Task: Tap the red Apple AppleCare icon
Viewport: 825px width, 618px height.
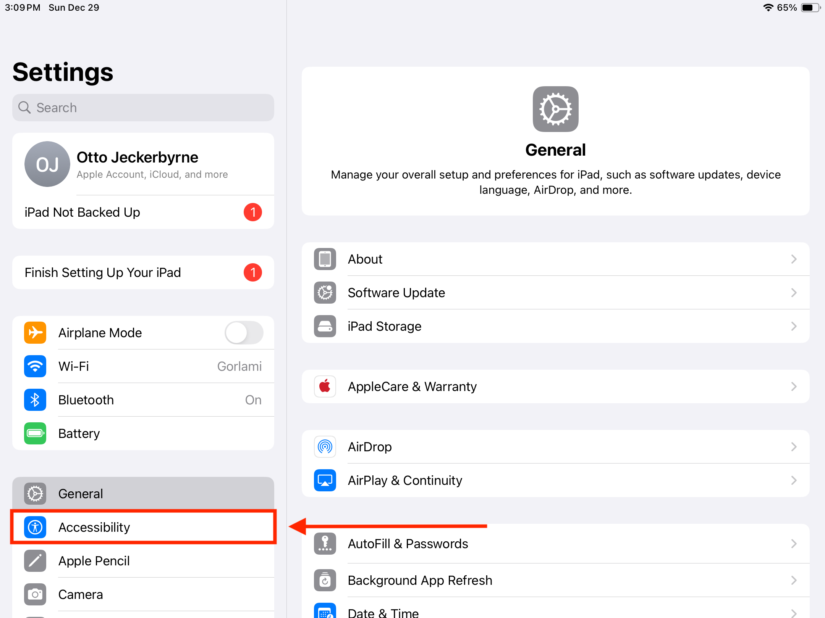Action: (x=325, y=386)
